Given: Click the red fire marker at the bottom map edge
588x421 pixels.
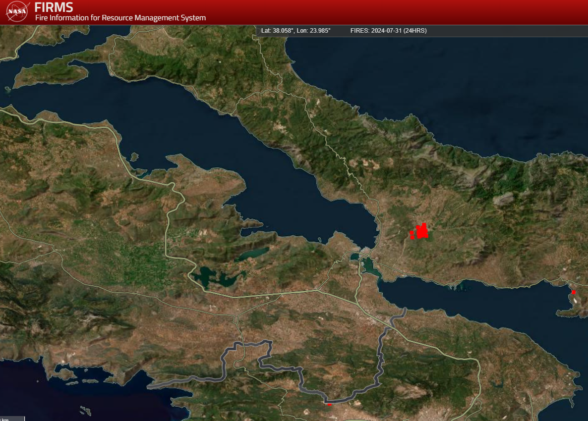Looking at the screenshot, I should [329, 404].
